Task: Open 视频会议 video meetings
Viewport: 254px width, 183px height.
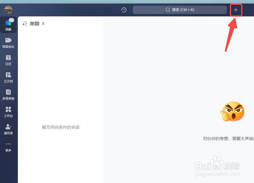Action: [8, 43]
